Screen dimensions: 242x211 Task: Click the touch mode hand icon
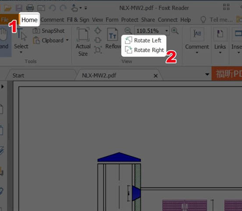(75, 8)
